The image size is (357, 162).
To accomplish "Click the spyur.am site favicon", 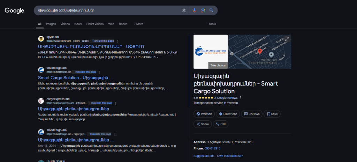I will [x=41, y=38].
